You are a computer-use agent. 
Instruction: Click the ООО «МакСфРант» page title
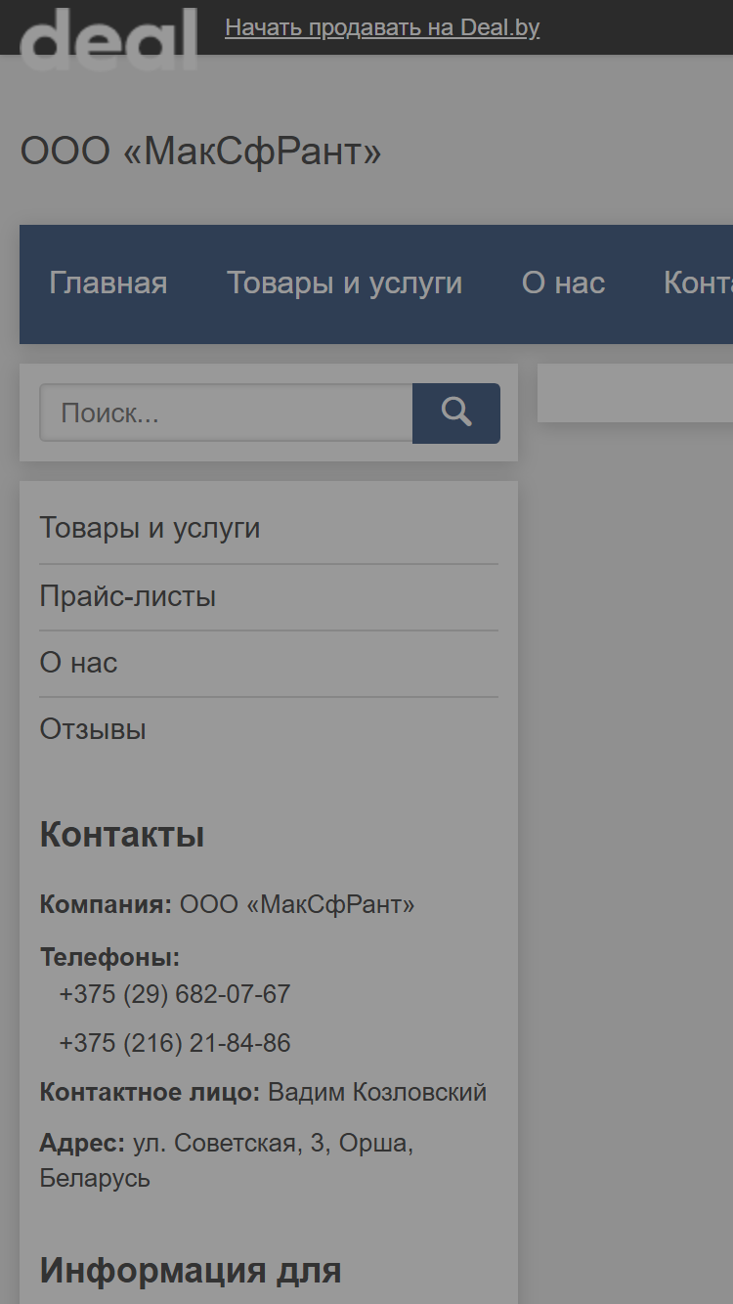201,152
